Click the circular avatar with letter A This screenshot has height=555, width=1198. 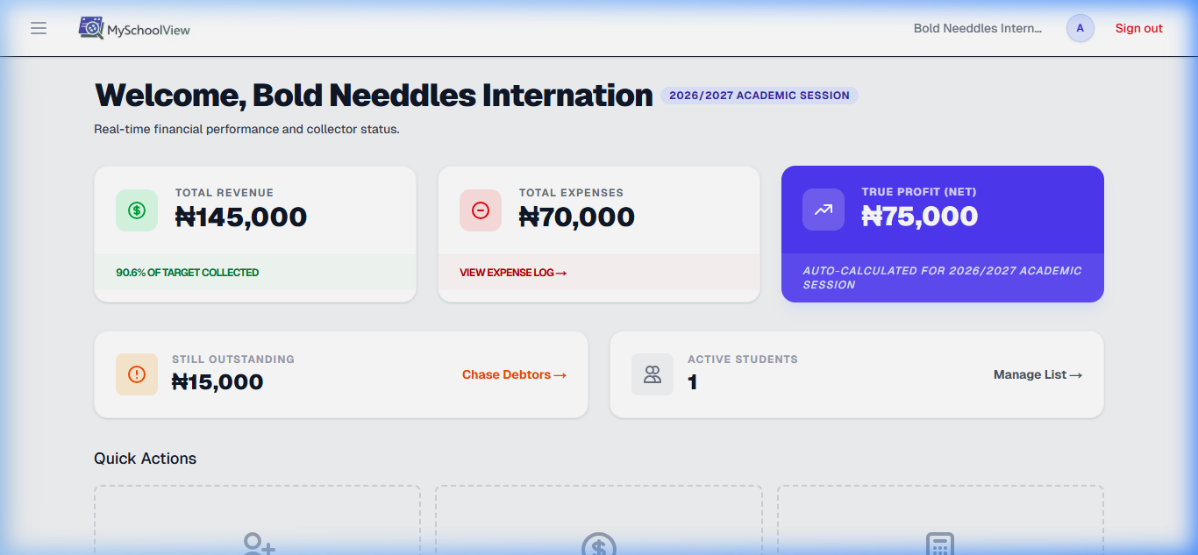click(1080, 27)
